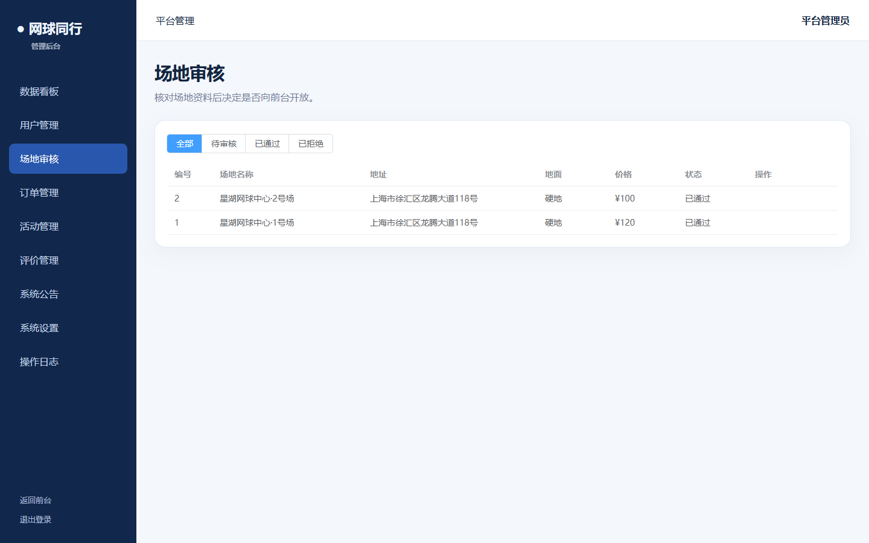
Task: Click the 退出登录 link
Action: (x=36, y=519)
